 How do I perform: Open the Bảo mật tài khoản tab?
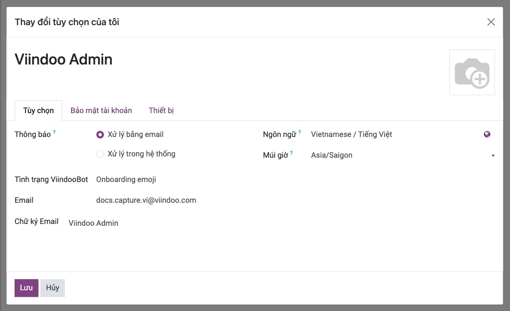(x=101, y=110)
